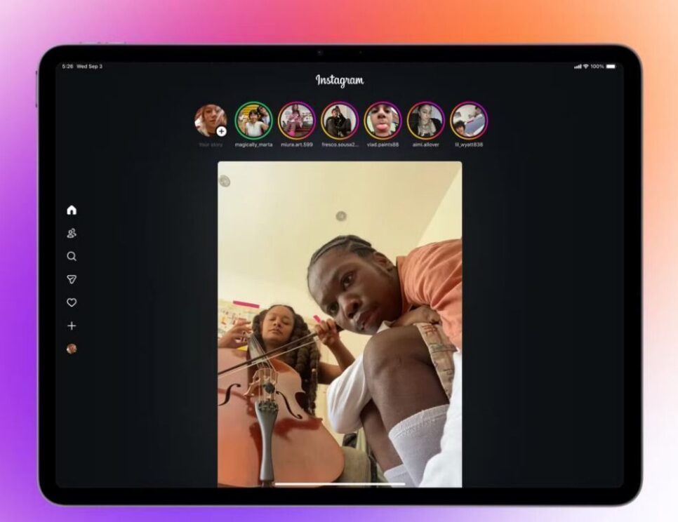Screen dimensions: 678x522
Task: Create a new post with plus icon
Action: pyautogui.click(x=72, y=326)
